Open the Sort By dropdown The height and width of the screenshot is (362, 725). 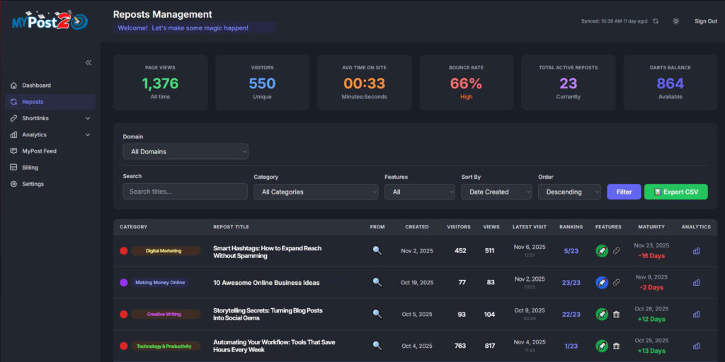tap(496, 192)
